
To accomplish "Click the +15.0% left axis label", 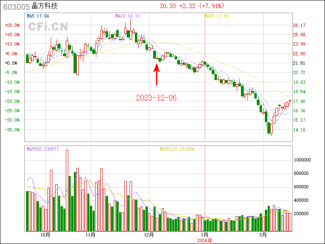I will pyautogui.click(x=13, y=35).
